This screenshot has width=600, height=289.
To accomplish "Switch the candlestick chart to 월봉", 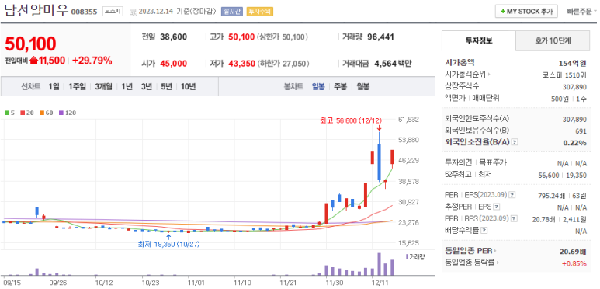I will 362,86.
